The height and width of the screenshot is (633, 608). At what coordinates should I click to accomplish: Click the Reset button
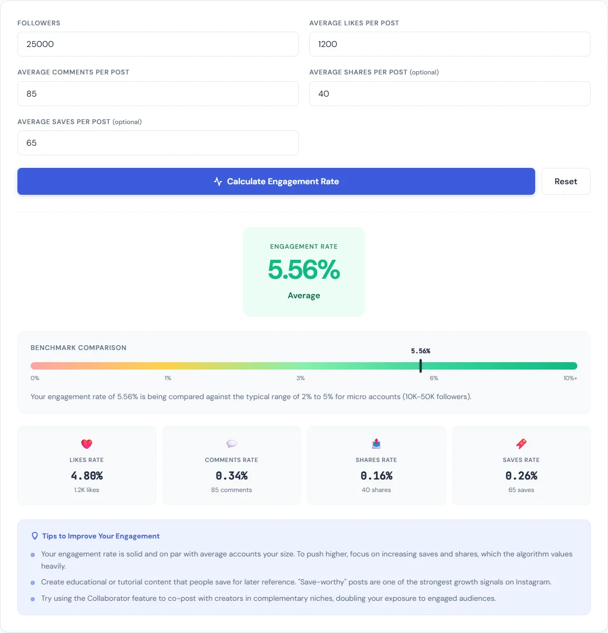pos(565,181)
